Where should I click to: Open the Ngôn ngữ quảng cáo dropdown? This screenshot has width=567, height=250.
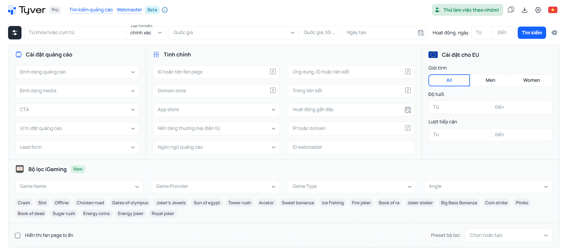[216, 147]
